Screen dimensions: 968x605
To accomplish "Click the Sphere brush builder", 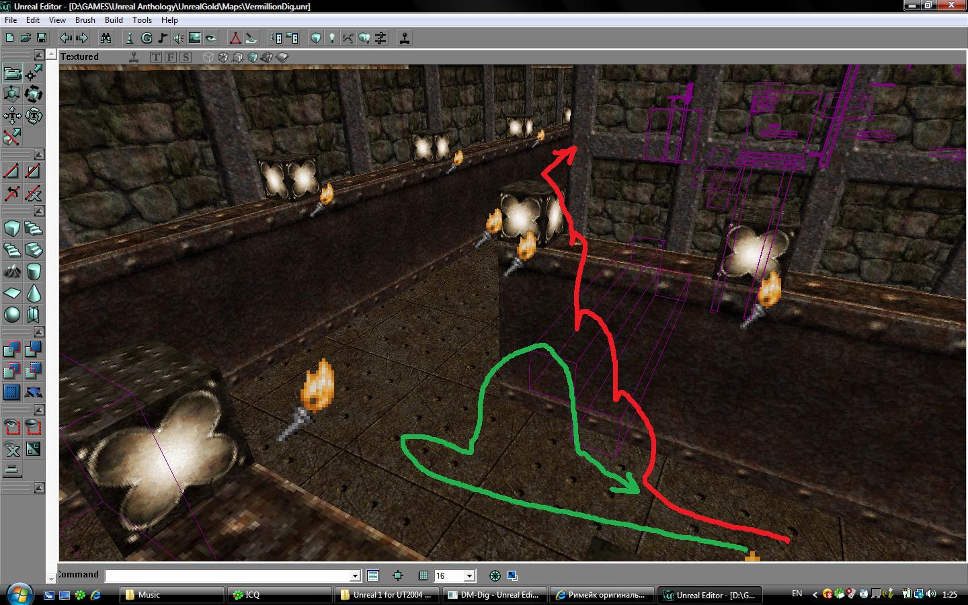I will (x=12, y=315).
